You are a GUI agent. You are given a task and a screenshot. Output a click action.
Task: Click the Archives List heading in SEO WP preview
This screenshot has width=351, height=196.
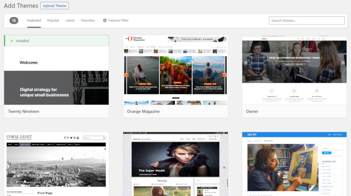[x=329, y=161]
